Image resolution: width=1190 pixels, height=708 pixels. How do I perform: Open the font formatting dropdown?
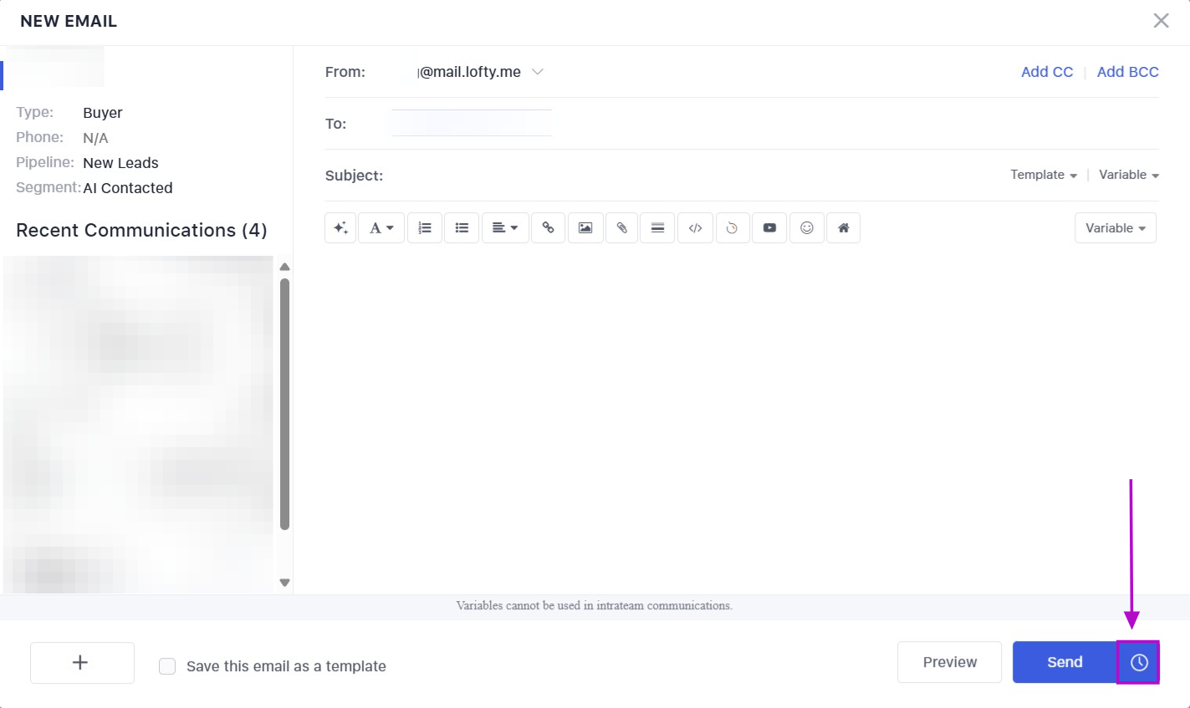(x=381, y=228)
